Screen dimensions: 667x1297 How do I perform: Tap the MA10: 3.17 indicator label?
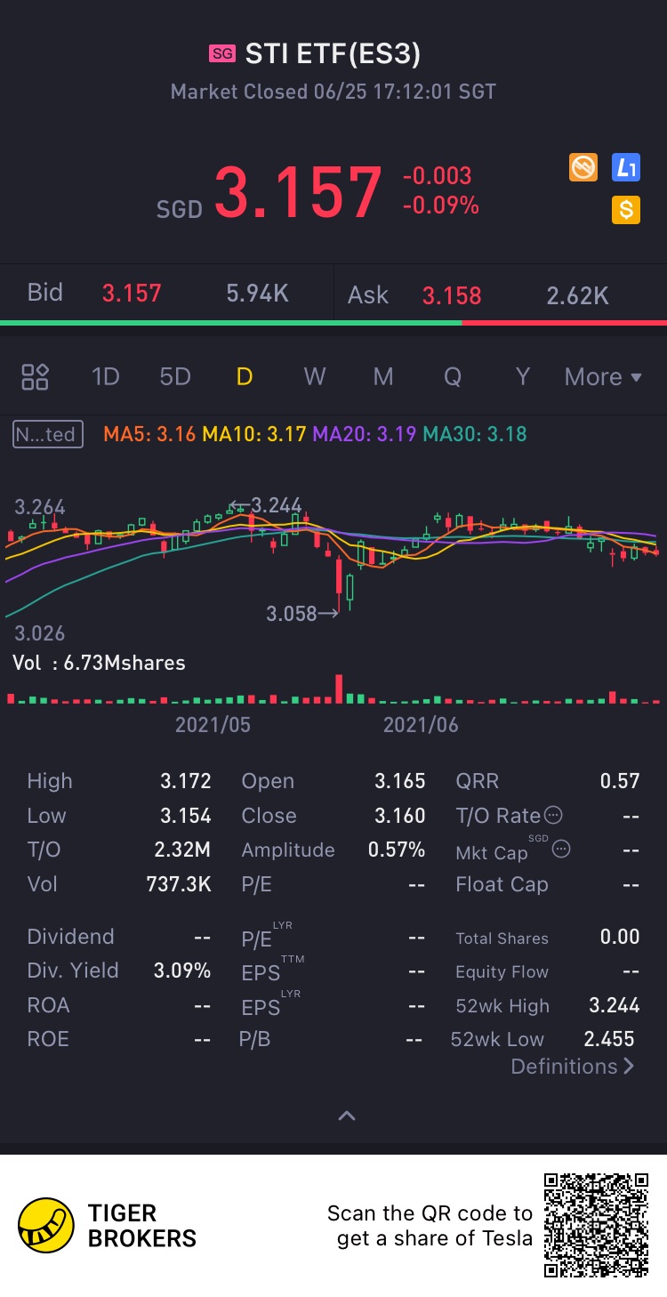pos(254,434)
